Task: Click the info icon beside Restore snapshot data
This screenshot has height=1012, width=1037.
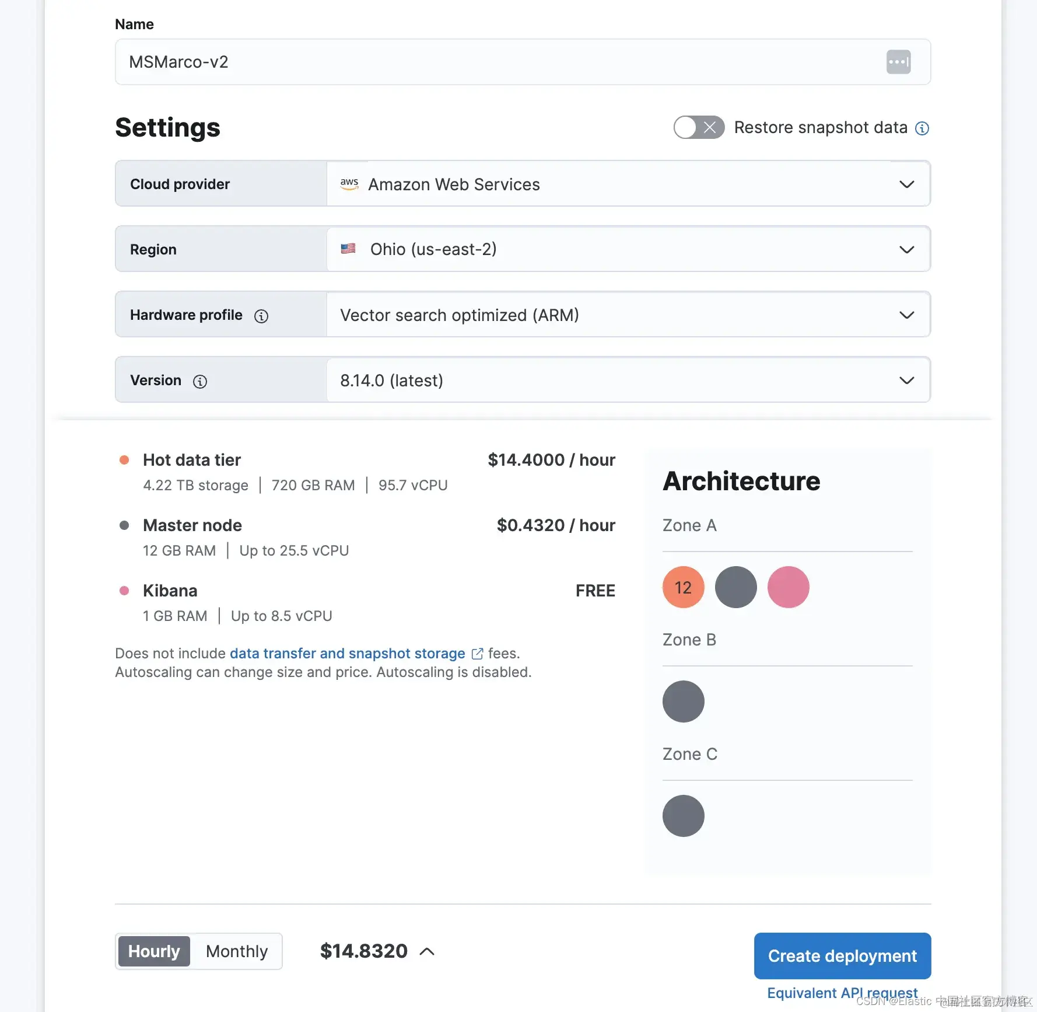Action: tap(922, 128)
